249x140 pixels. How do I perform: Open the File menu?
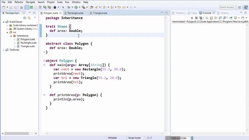(4, 2)
